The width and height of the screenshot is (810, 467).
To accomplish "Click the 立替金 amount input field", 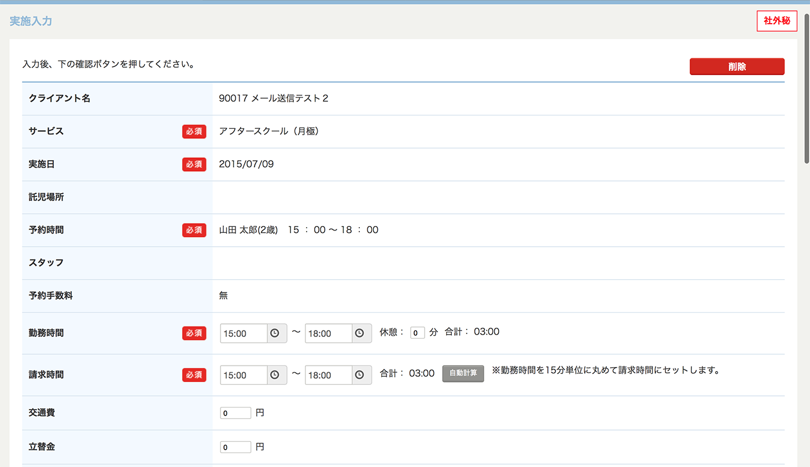I will click(235, 447).
